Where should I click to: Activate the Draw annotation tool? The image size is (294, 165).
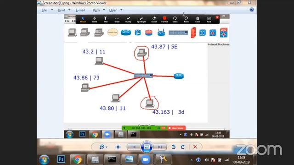(x=117, y=19)
